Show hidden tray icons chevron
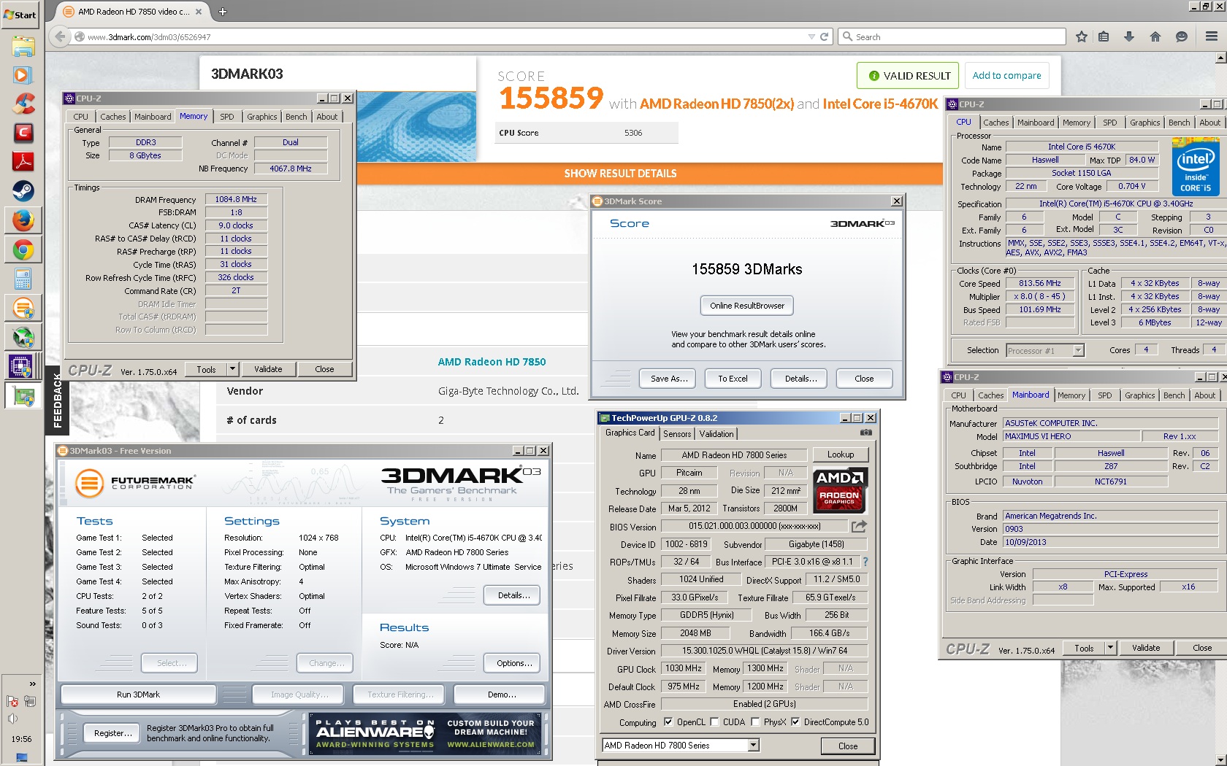This screenshot has width=1227, height=766. pyautogui.click(x=32, y=684)
